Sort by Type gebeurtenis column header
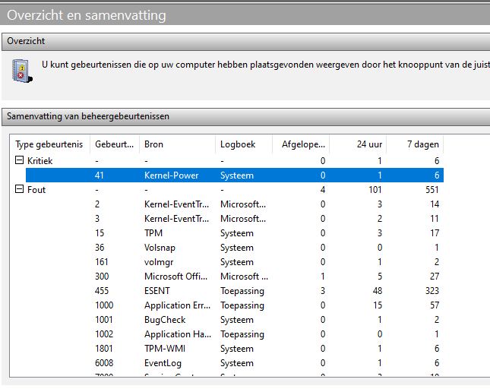The width and height of the screenshot is (490, 392). [49, 144]
